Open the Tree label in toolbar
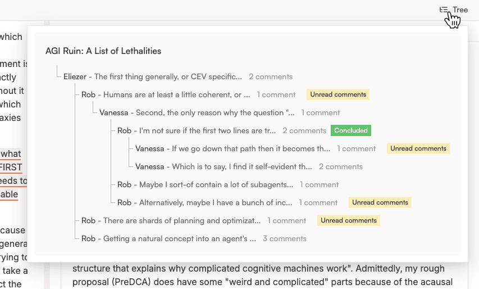The height and width of the screenshot is (289, 479). click(x=460, y=10)
